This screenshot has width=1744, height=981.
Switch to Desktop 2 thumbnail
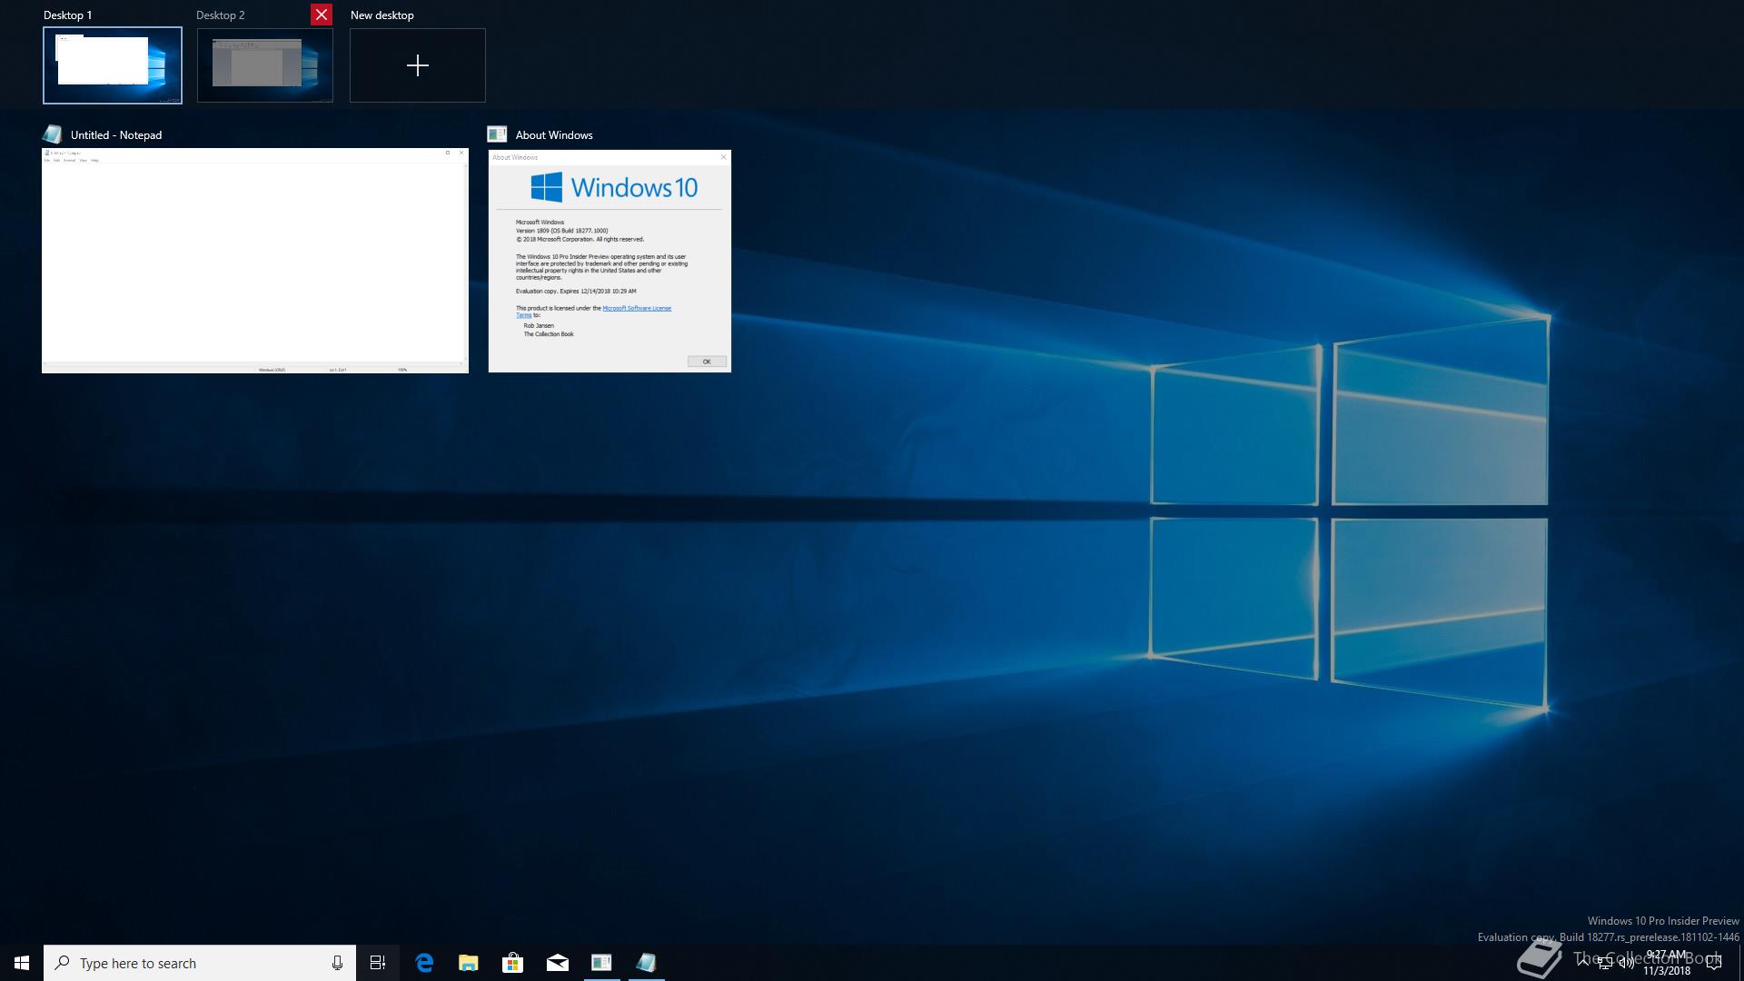[x=265, y=65]
